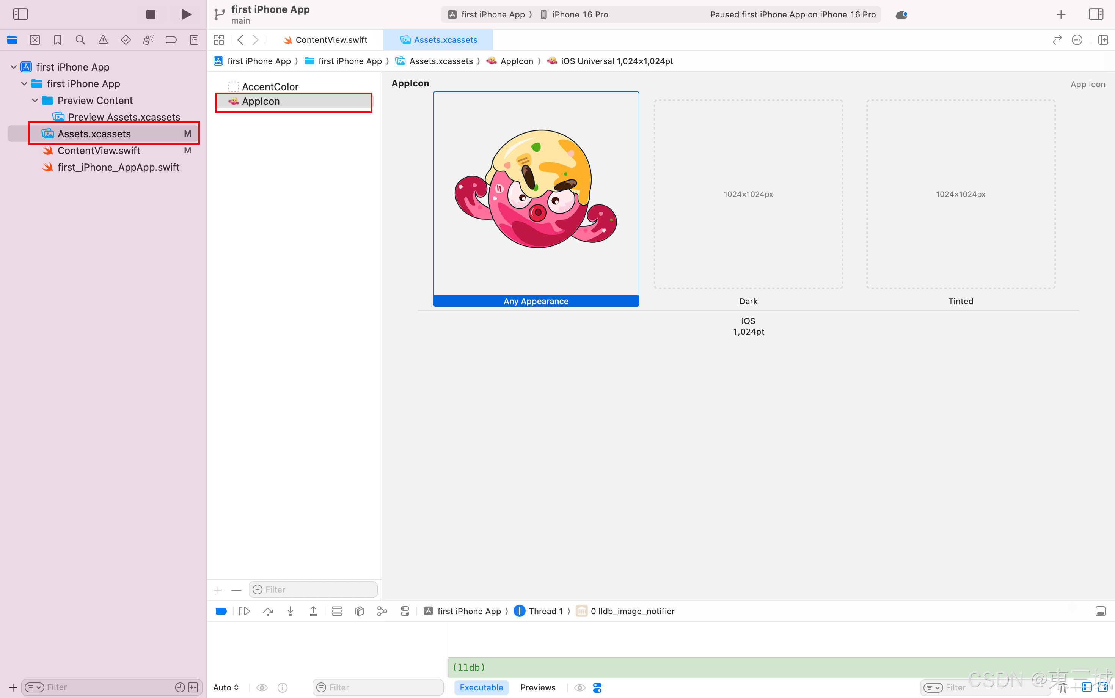Open the Bookmark navigator
1115x698 pixels.
[x=58, y=40]
